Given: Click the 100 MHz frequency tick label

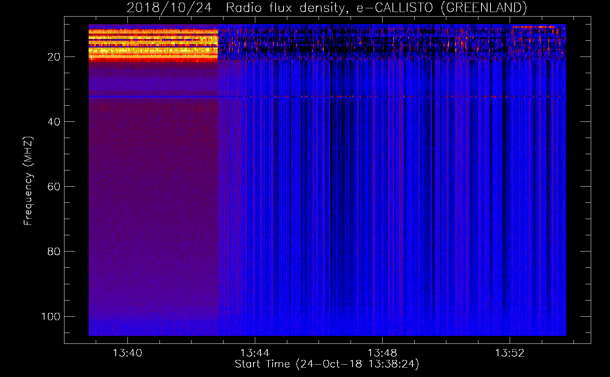Looking at the screenshot, I should (51, 316).
